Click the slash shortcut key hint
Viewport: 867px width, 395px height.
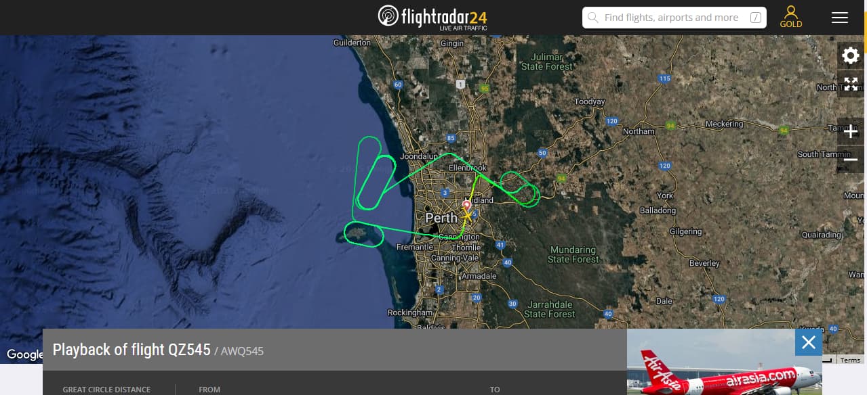click(756, 18)
